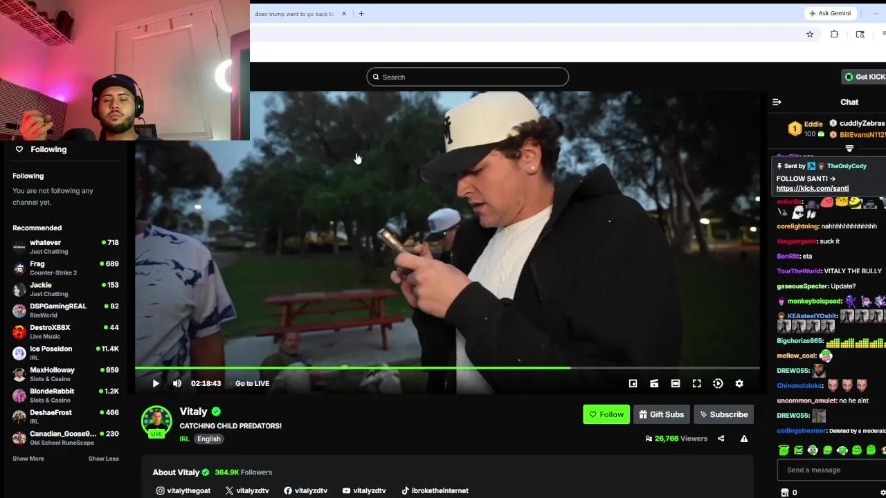Click the 26,766 Viewers count

point(676,439)
